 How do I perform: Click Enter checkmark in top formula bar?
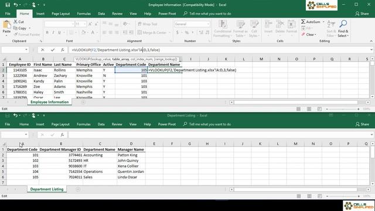coord(53,50)
